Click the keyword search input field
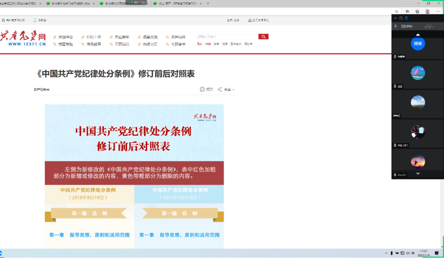Screen dimensions: 444x258 point(228,37)
